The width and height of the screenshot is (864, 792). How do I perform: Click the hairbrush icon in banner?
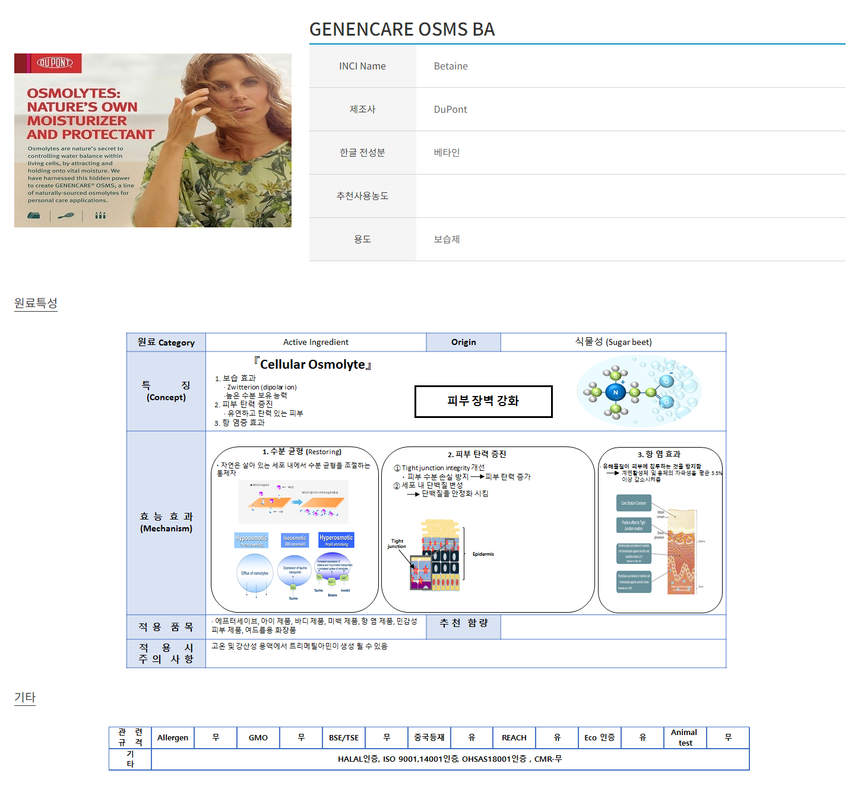tap(66, 216)
